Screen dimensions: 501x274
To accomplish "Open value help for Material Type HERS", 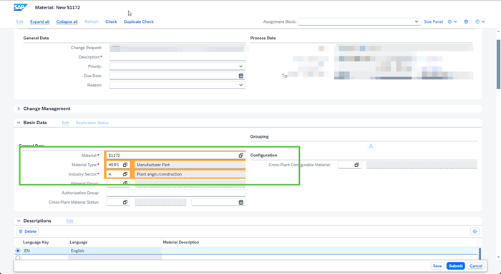I will pos(125,165).
